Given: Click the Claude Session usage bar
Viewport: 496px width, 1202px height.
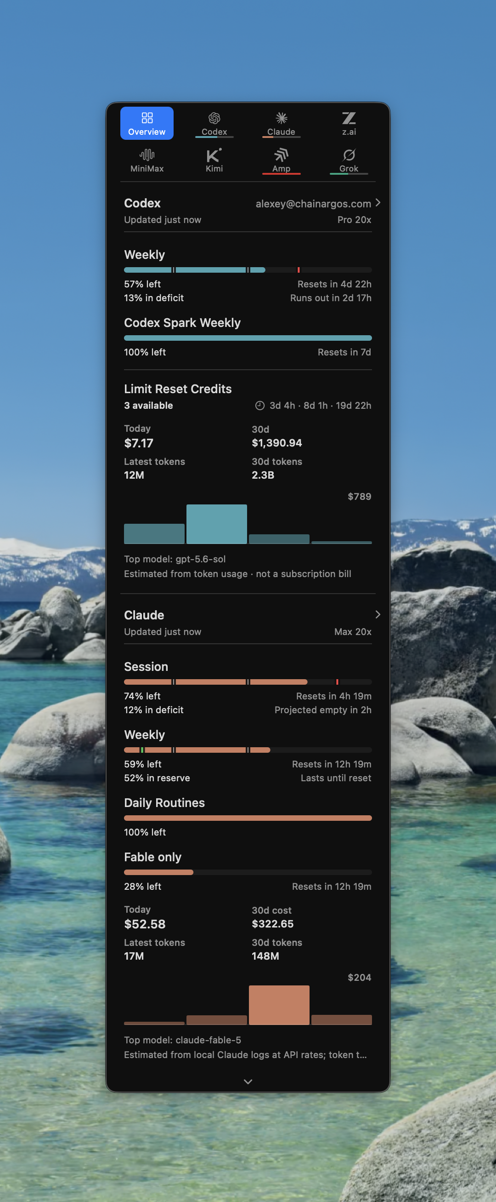Looking at the screenshot, I should 248,682.
